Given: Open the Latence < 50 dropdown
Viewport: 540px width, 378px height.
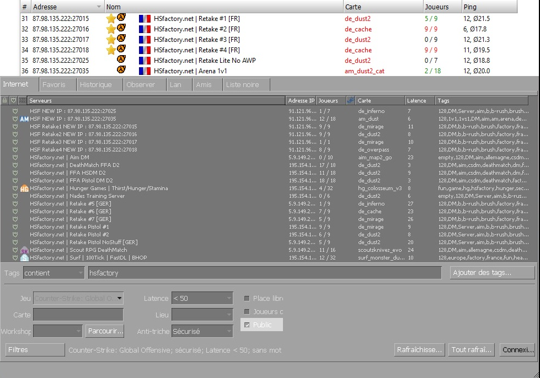Looking at the screenshot, I should (202, 298).
